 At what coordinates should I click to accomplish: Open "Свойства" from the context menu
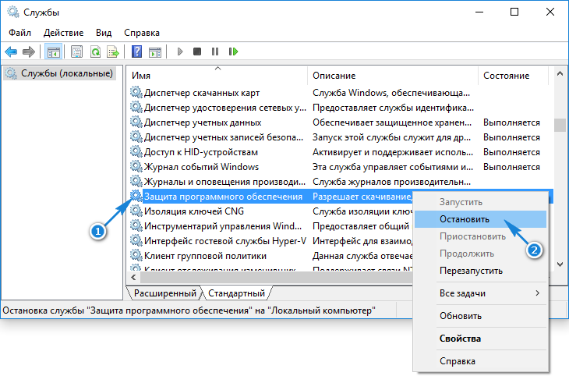tap(460, 339)
